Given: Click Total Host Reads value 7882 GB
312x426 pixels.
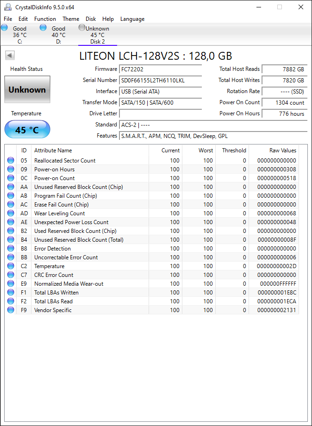Looking at the screenshot, I should tap(285, 69).
